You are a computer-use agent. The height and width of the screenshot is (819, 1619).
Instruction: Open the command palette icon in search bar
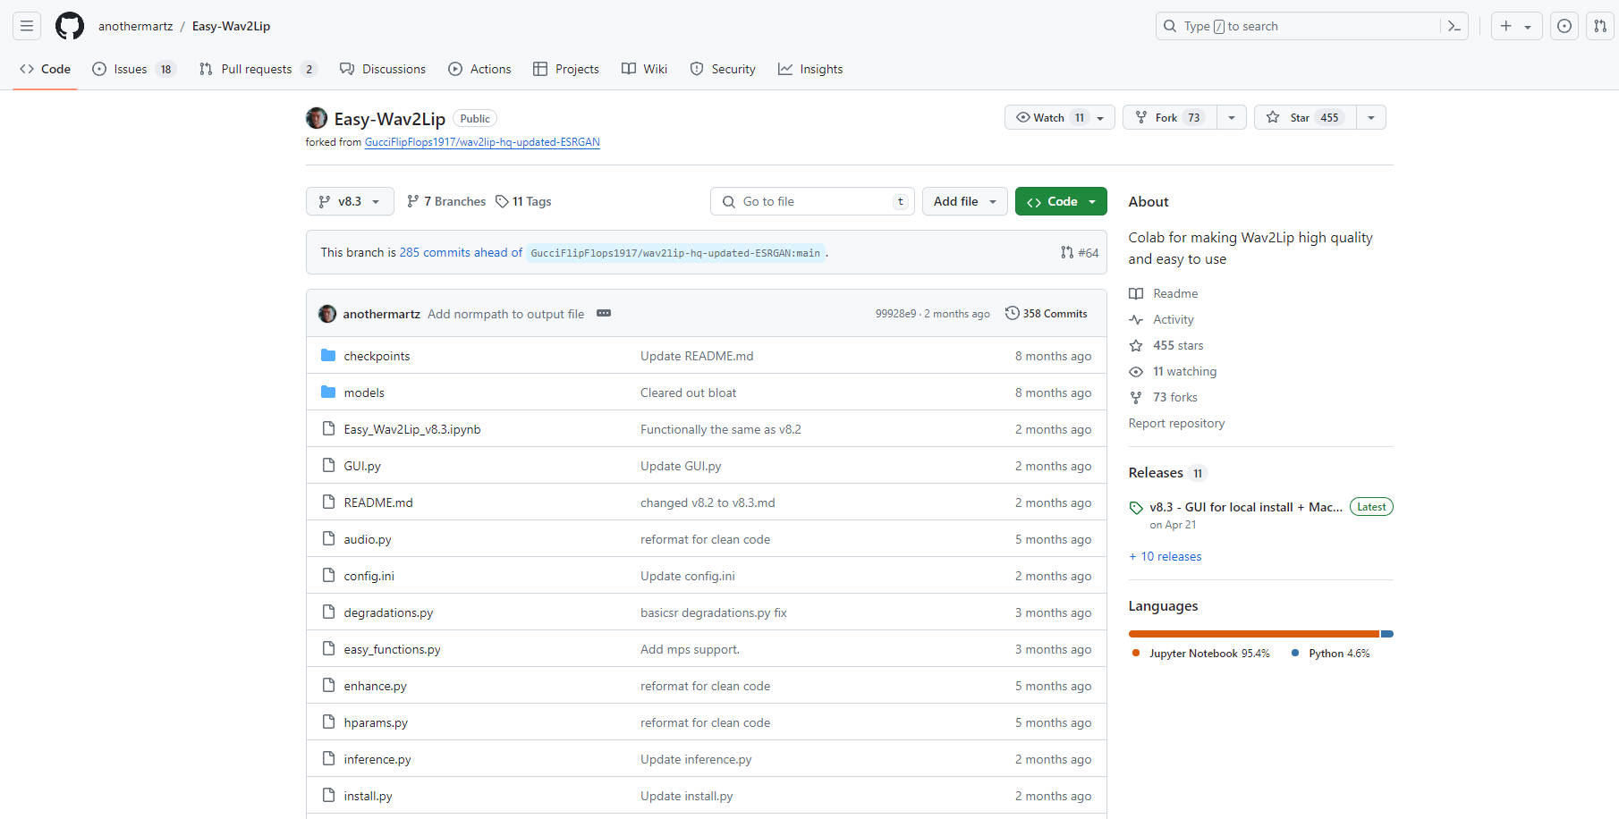click(x=1454, y=26)
